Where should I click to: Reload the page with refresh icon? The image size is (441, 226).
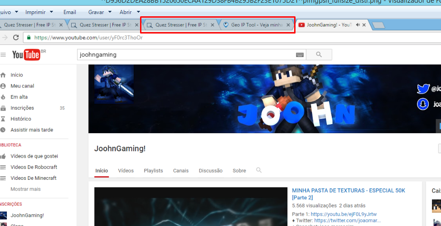pyautogui.click(x=16, y=38)
